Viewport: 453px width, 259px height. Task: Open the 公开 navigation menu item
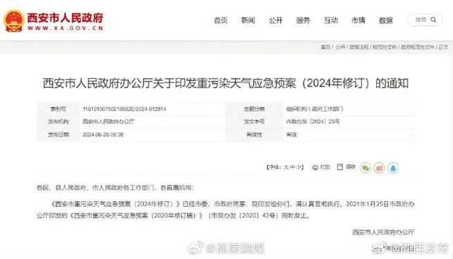pyautogui.click(x=276, y=20)
